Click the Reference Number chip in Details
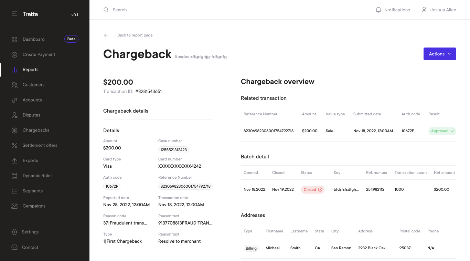Image resolution: width=470 pixels, height=261 pixels. 185,186
